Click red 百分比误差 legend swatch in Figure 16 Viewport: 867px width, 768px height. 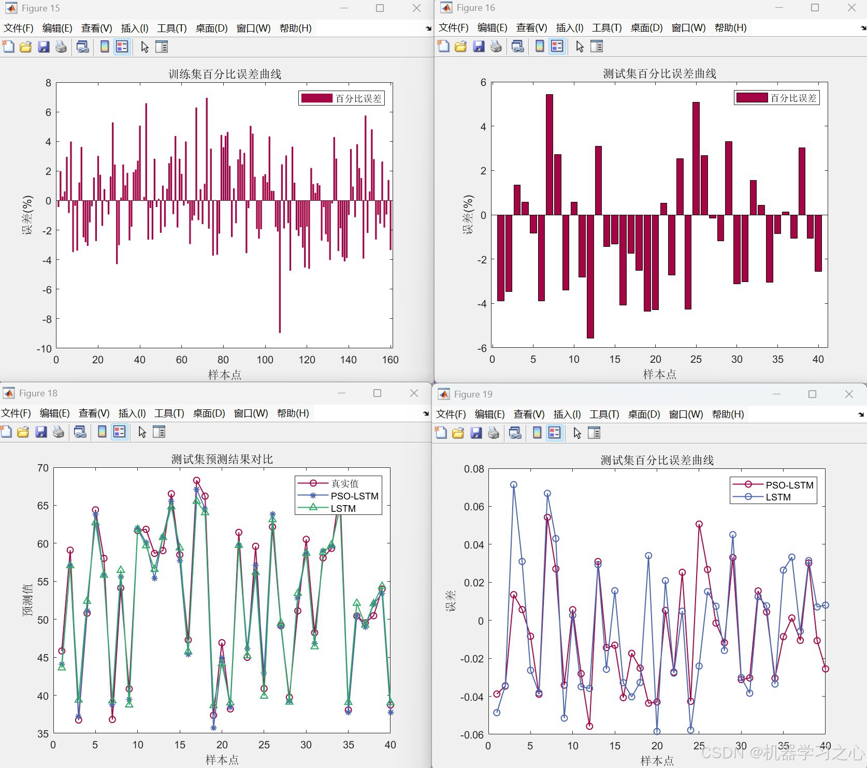[752, 98]
